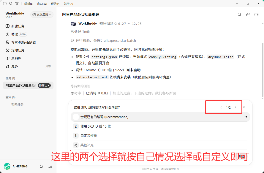Open the 编辑(E) menu
The height and width of the screenshot is (173, 264).
29,4
